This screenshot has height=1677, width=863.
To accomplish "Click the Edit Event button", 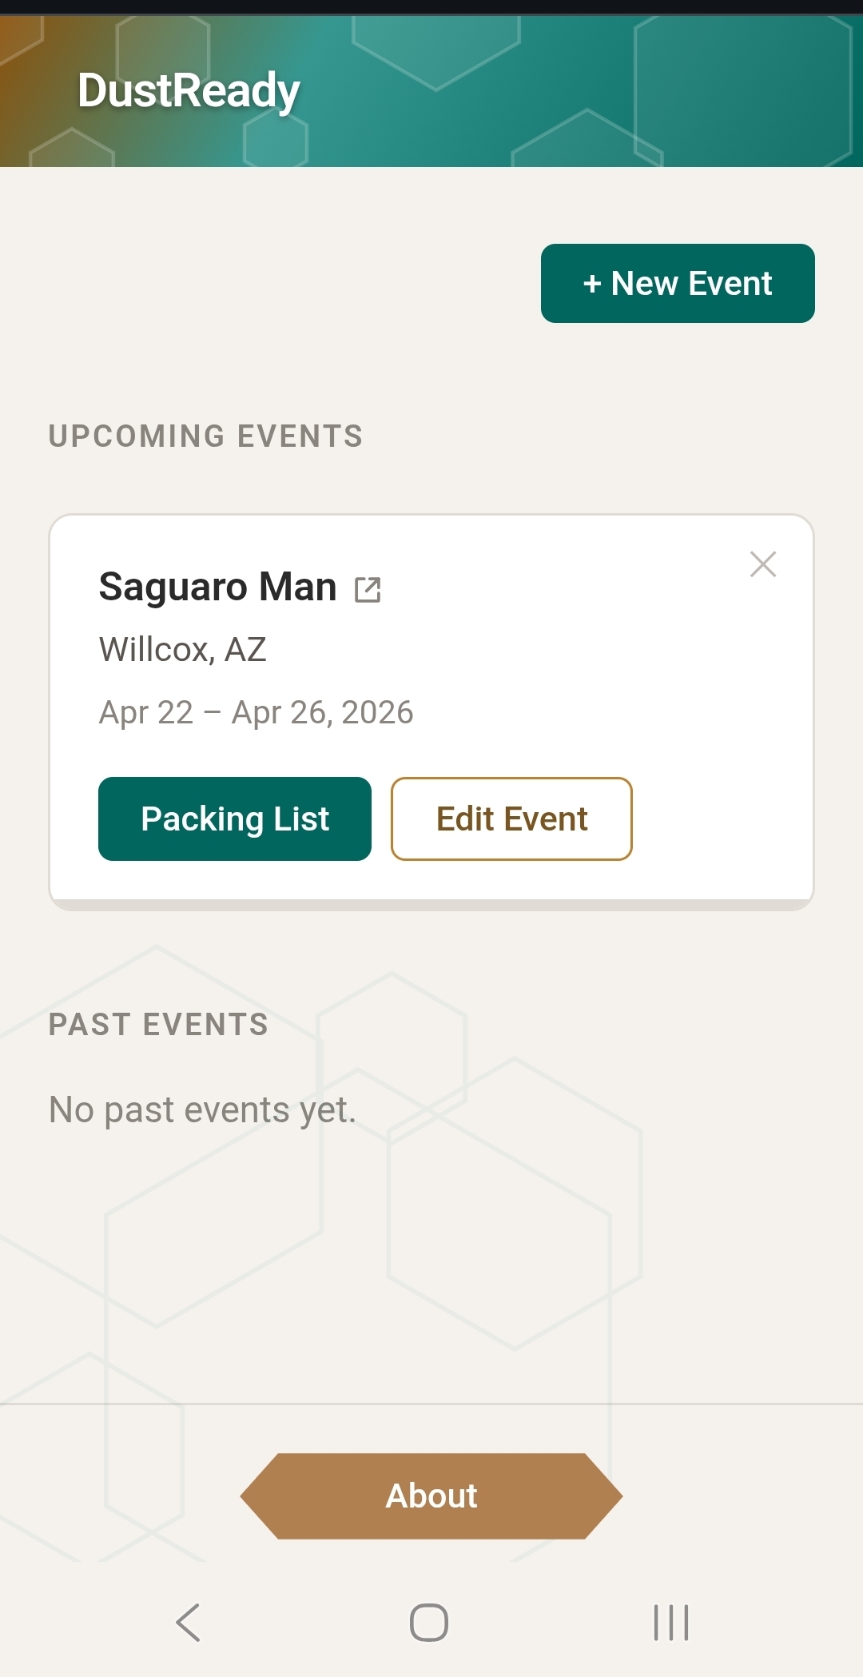I will 511,819.
